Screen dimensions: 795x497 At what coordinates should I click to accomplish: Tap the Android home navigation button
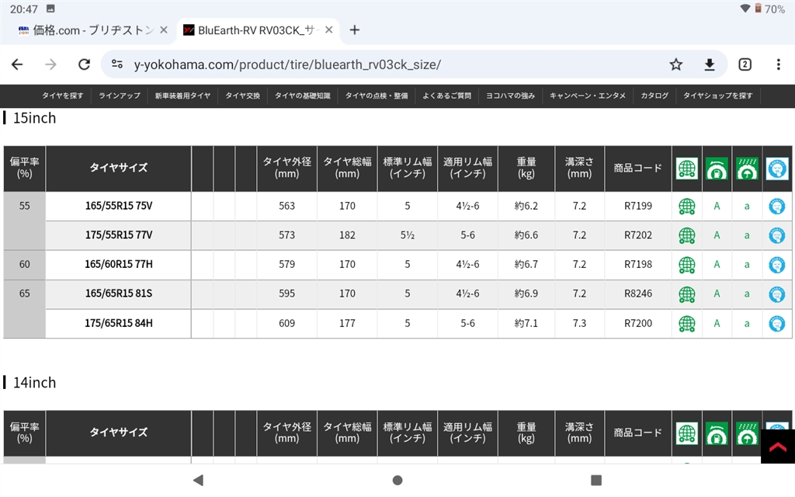click(x=397, y=480)
